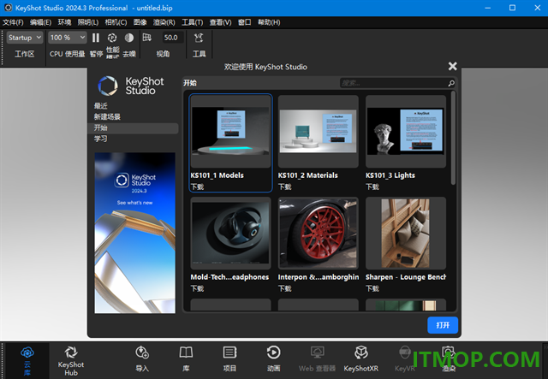Open the tools (工具) icon in toolbar
The width and height of the screenshot is (548, 379).
click(x=199, y=38)
